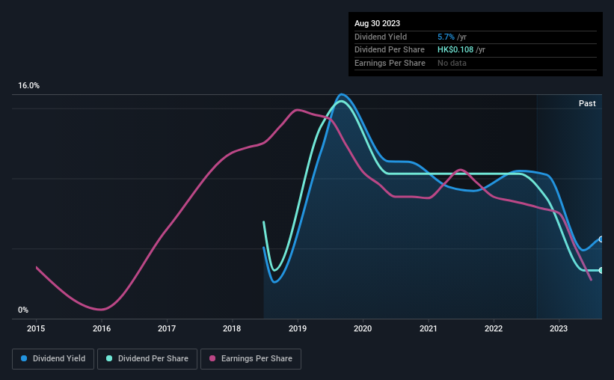614x380 pixels.
Task: Click the 2023 x-axis label
Action: pos(559,328)
